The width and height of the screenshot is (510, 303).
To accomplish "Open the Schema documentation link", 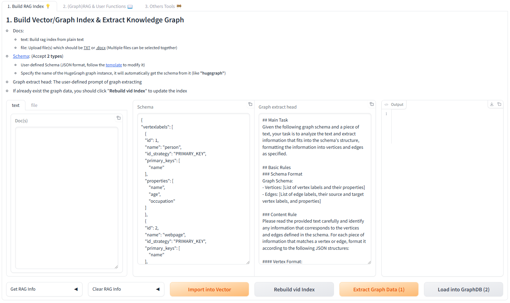I will pos(21,56).
